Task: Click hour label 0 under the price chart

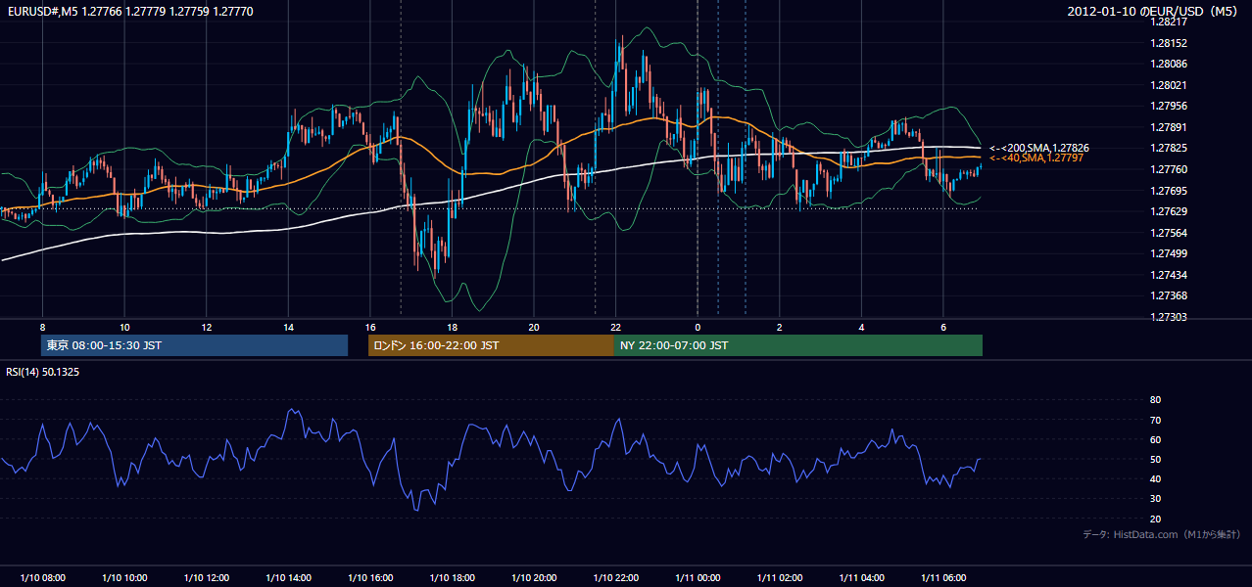Action: [x=698, y=327]
